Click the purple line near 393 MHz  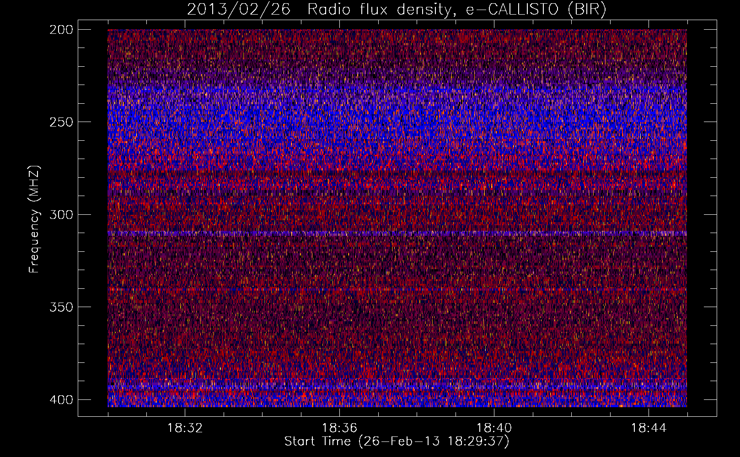pyautogui.click(x=397, y=387)
